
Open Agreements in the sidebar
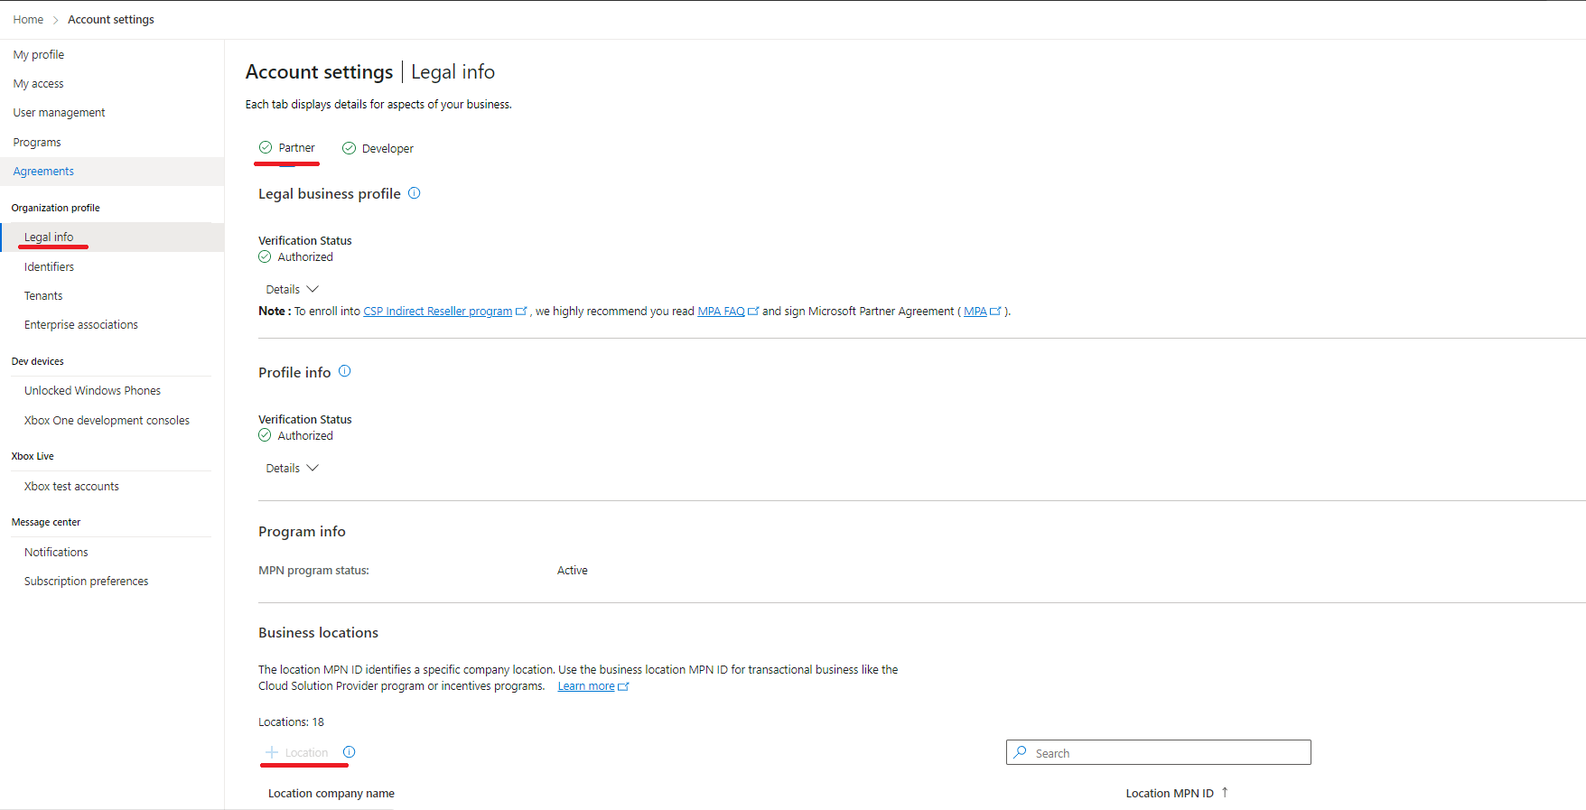coord(43,172)
